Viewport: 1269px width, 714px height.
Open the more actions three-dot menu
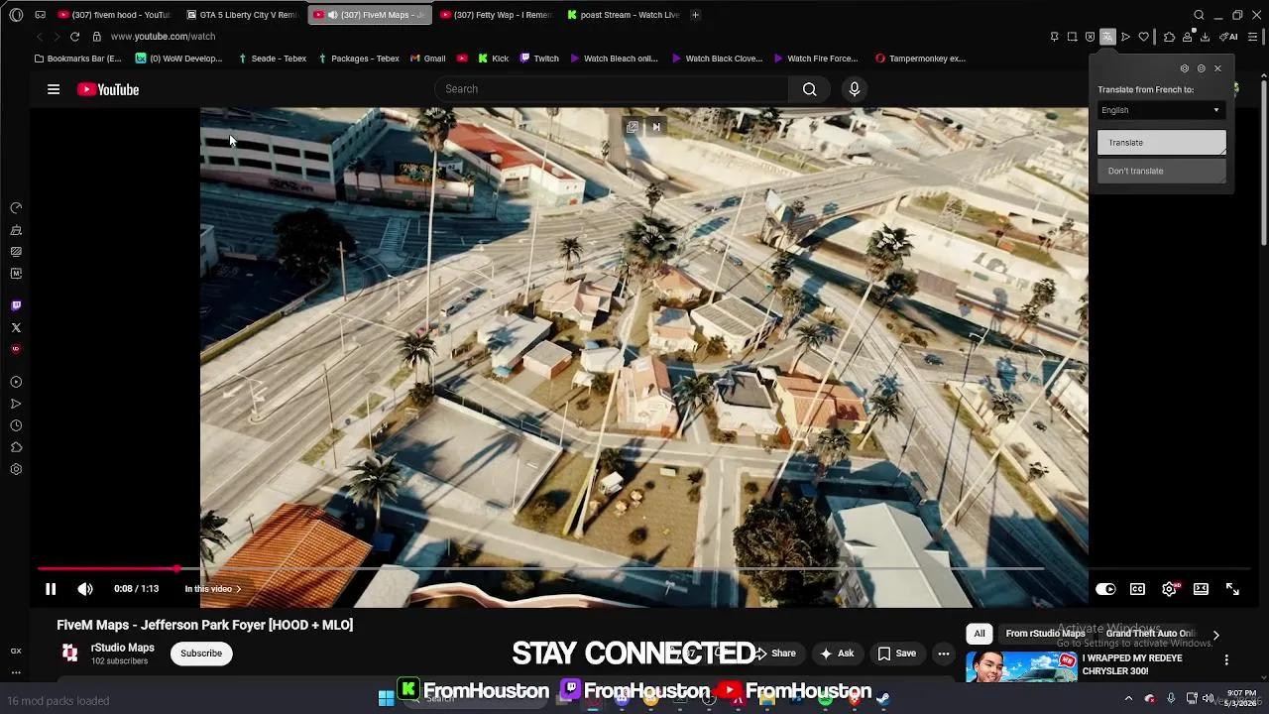coord(944,654)
